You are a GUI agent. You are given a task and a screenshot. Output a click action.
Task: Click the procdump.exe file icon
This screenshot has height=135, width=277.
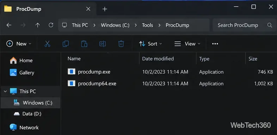[x=72, y=72]
